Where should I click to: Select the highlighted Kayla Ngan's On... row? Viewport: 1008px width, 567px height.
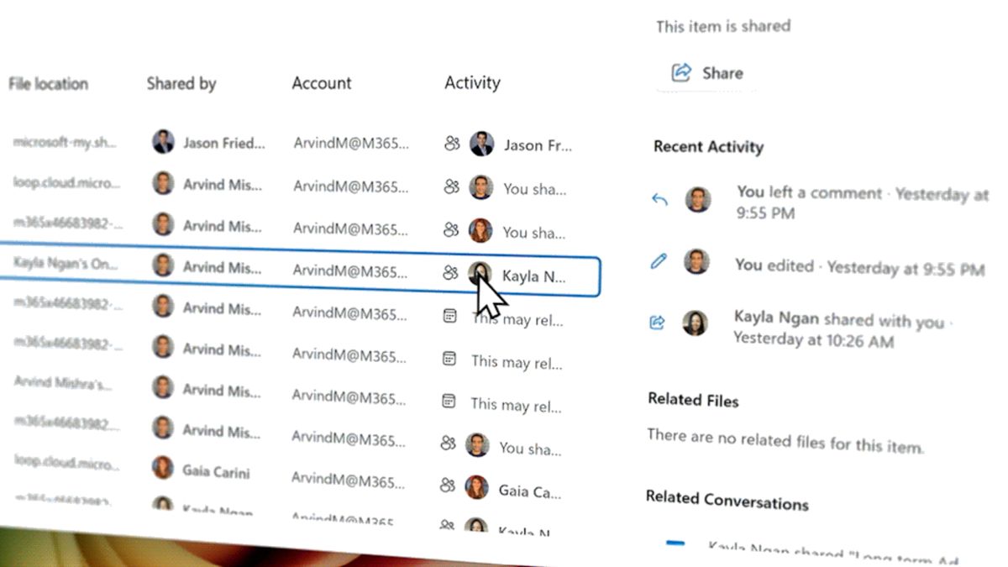pos(300,269)
